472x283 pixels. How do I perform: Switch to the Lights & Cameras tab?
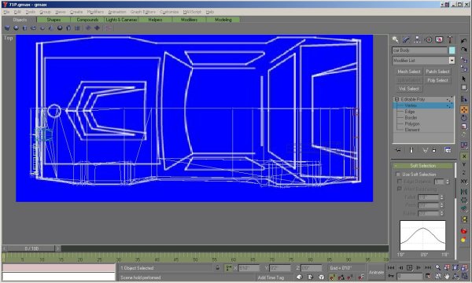[121, 20]
